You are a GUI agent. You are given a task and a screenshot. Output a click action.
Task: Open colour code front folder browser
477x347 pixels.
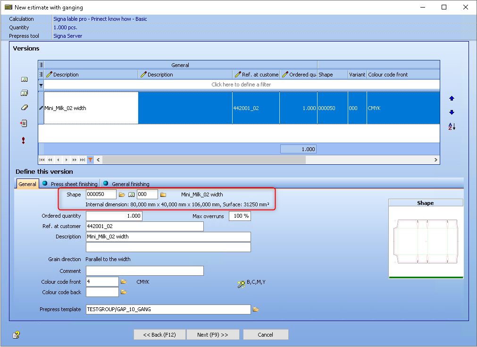coord(124,282)
